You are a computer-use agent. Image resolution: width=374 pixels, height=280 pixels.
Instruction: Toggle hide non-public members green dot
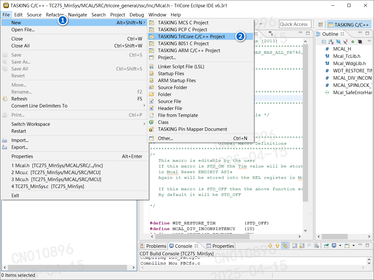(353, 42)
